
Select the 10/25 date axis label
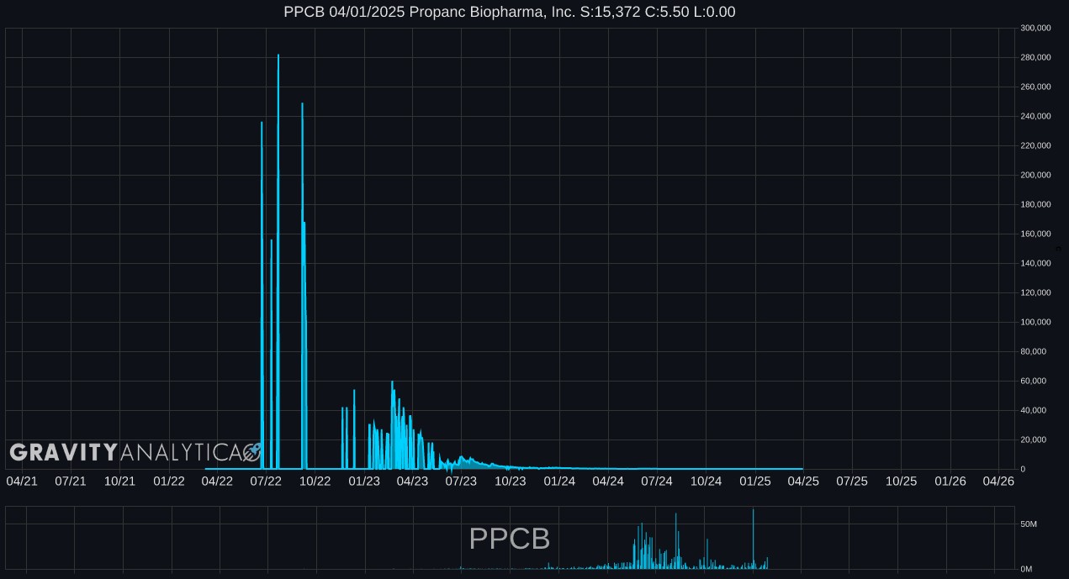click(901, 481)
